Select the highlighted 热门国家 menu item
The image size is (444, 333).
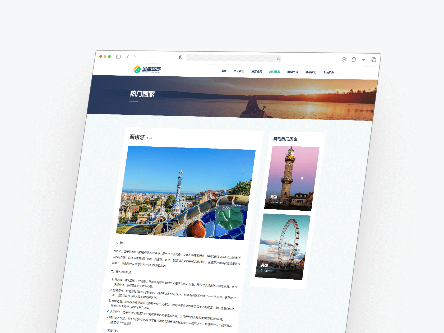coord(275,72)
